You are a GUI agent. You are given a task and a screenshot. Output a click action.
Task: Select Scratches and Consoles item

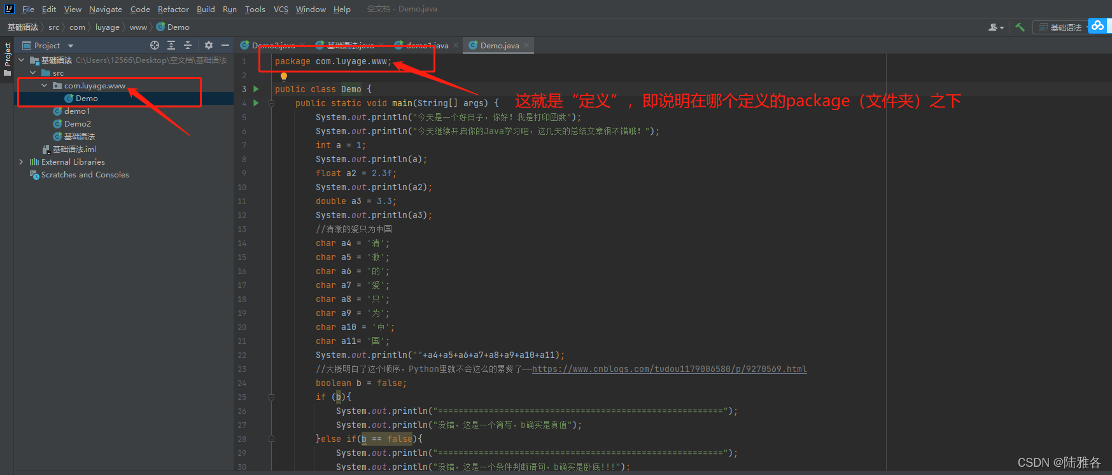pyautogui.click(x=80, y=175)
